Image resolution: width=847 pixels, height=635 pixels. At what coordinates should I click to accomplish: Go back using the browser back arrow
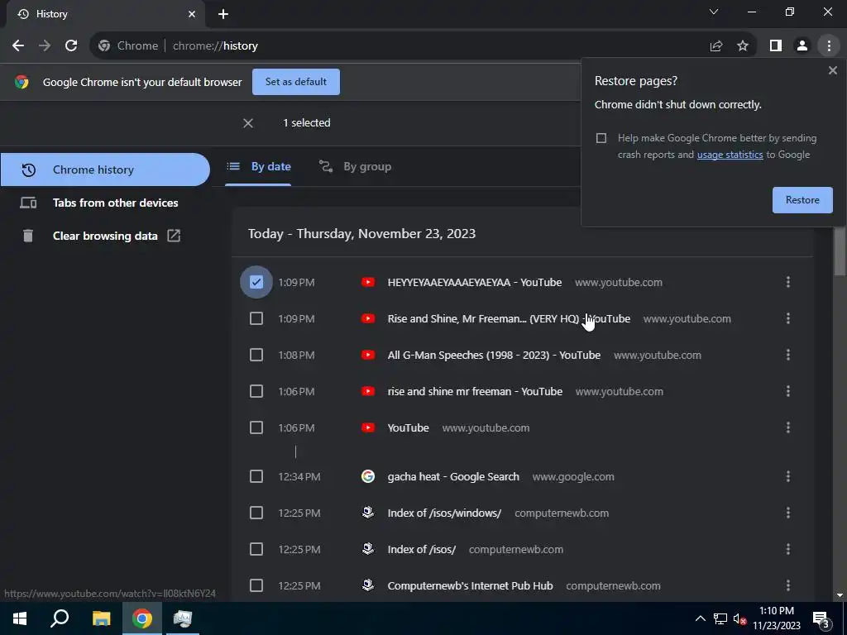18,46
